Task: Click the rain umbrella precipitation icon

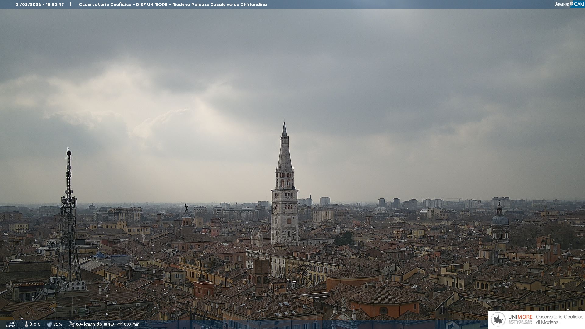Action: point(120,324)
